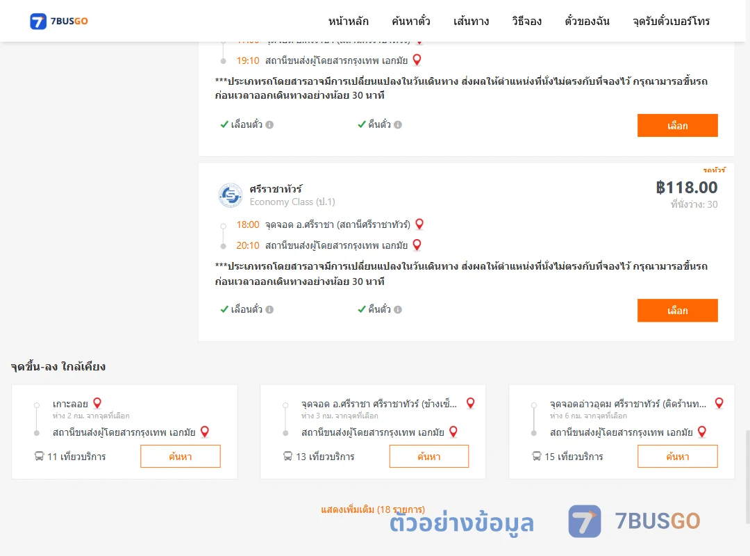Search trips in the 13 เที่ยวบริการ card

click(x=429, y=457)
